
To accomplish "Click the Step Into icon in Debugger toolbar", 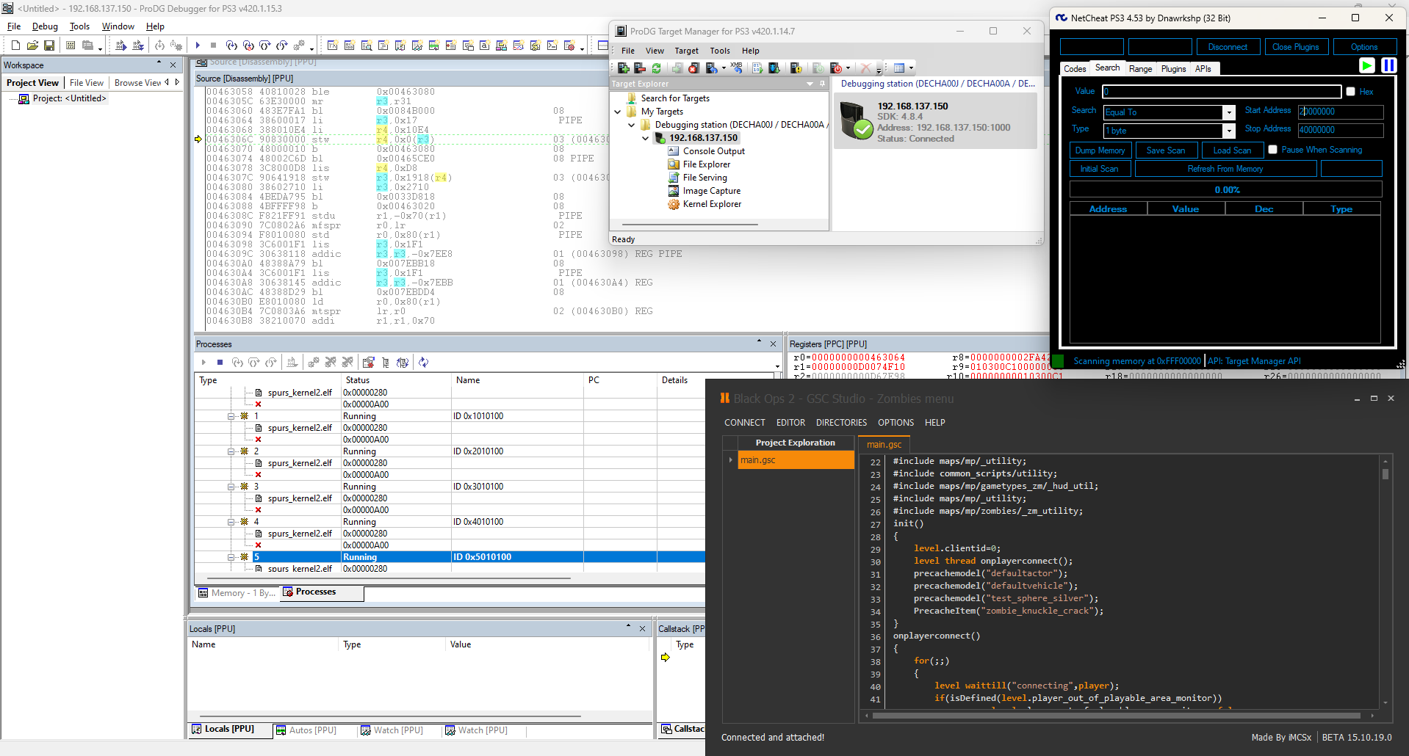I will point(231,46).
